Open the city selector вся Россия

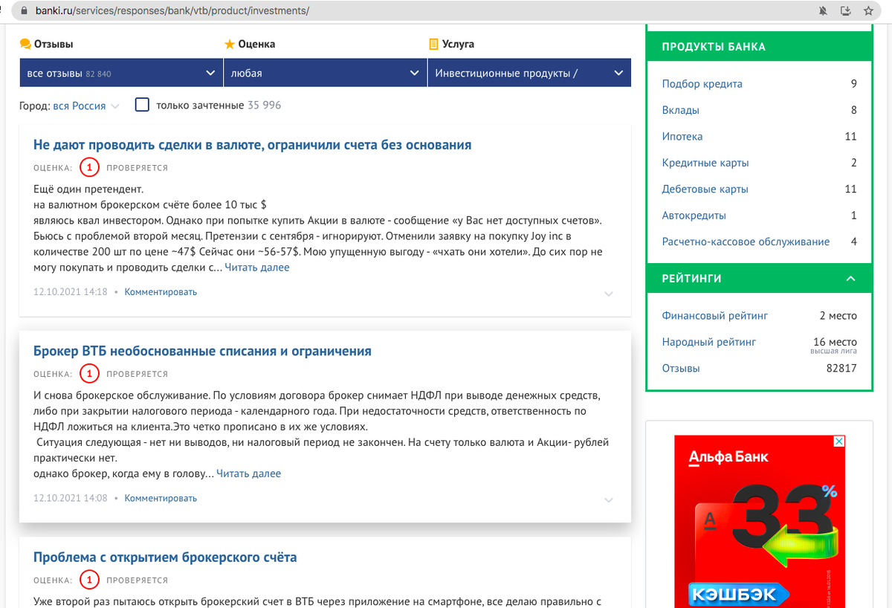pyautogui.click(x=85, y=106)
